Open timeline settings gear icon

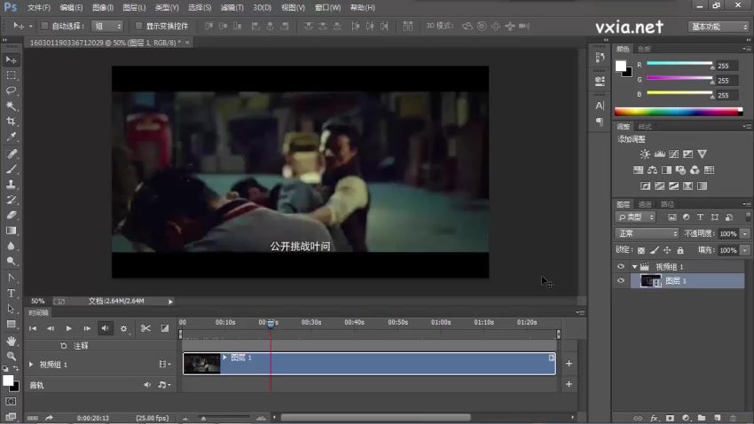click(123, 328)
